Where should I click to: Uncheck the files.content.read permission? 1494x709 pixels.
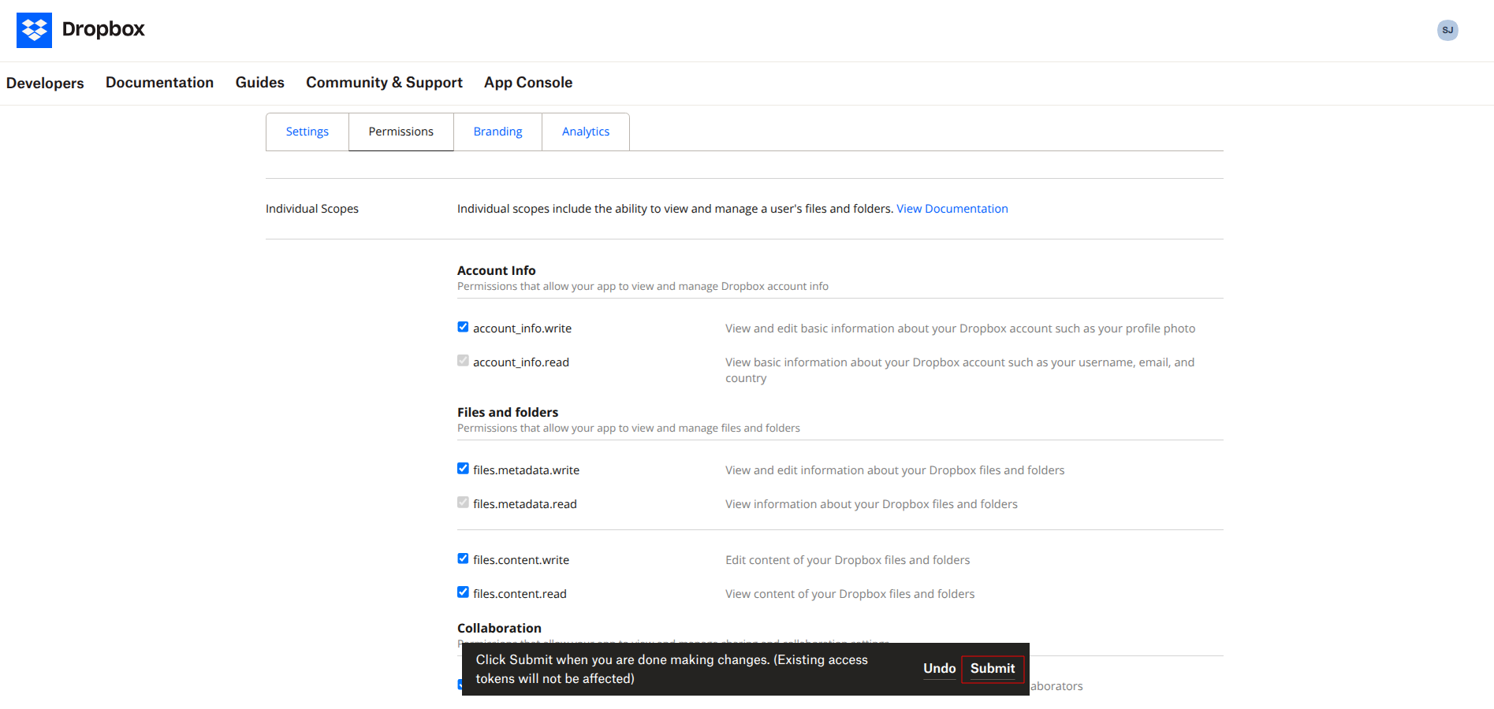click(x=463, y=592)
